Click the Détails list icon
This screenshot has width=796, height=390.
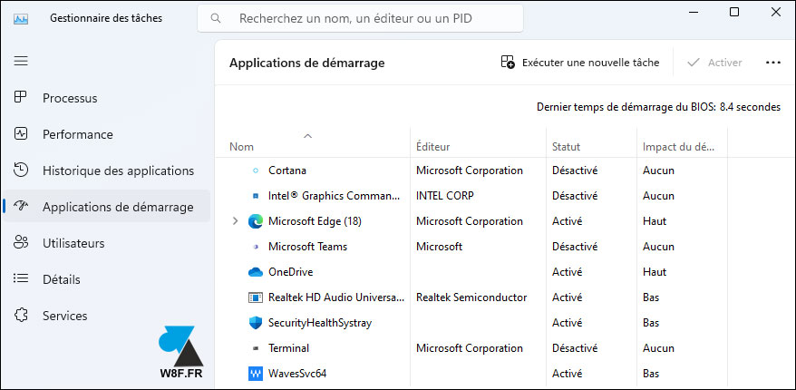click(20, 278)
